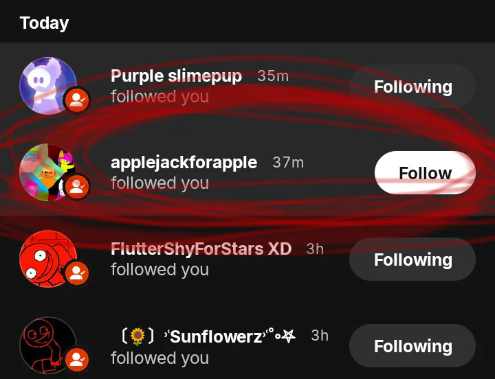495x379 pixels.
Task: Toggle Following button for Purple slimepup
Action: (x=412, y=87)
